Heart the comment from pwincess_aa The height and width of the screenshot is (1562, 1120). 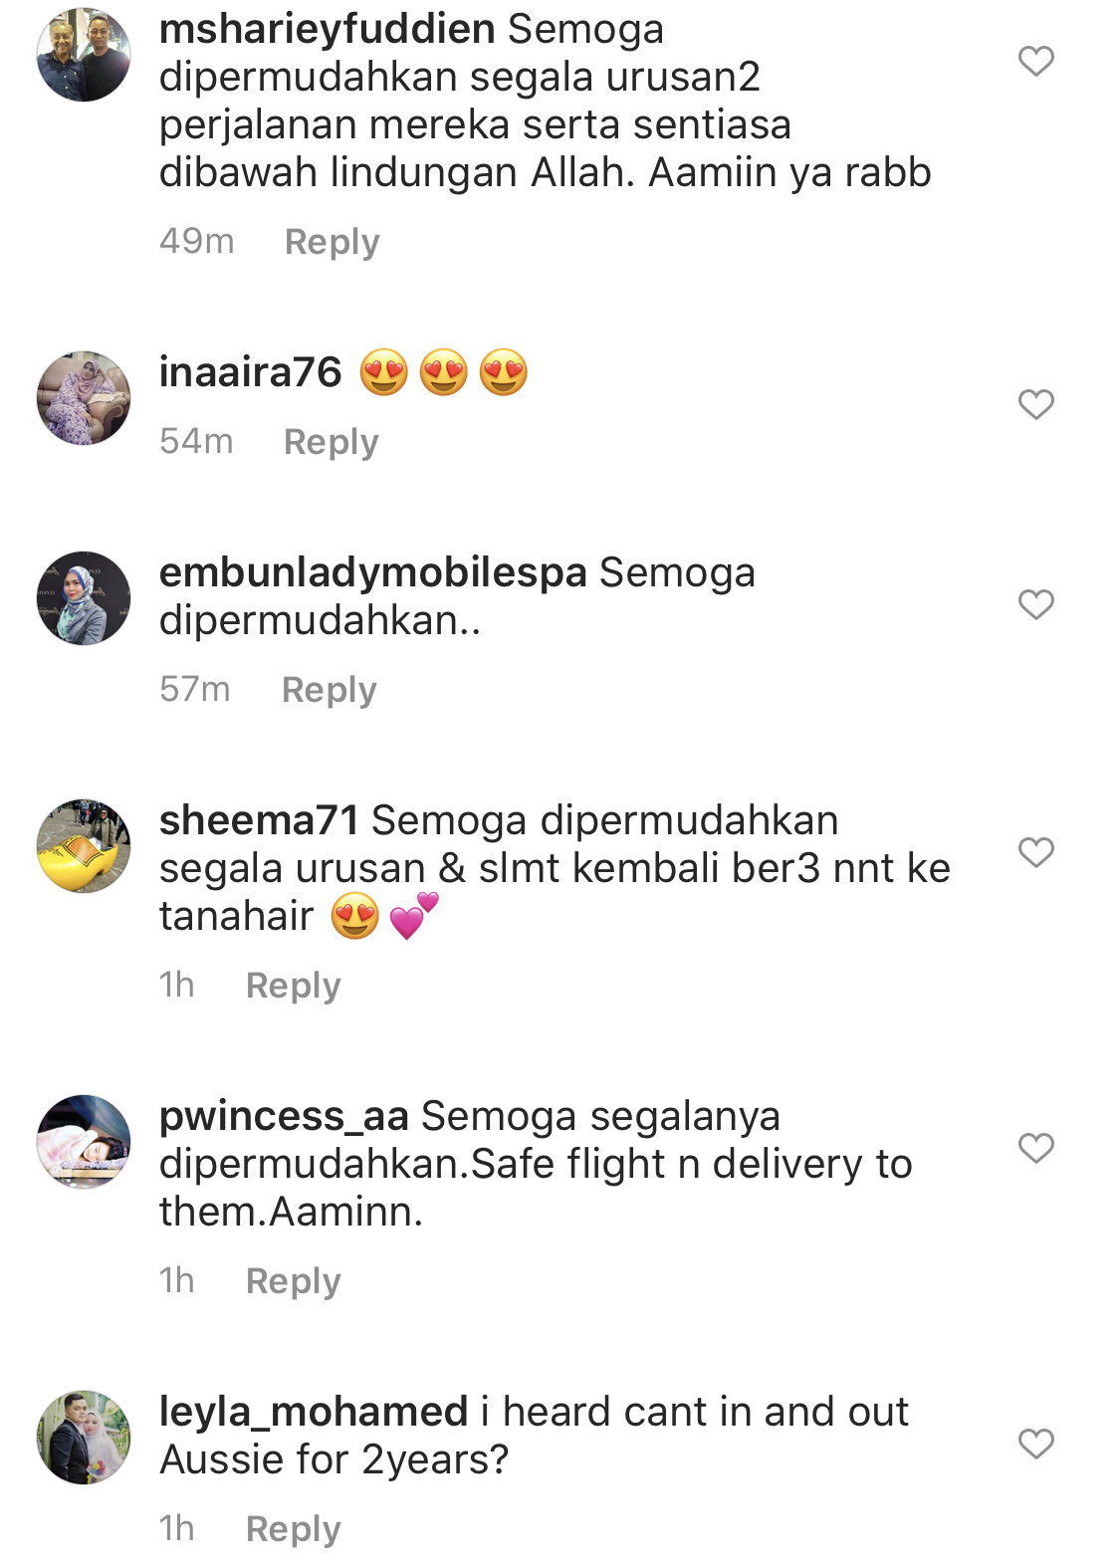(1035, 1148)
